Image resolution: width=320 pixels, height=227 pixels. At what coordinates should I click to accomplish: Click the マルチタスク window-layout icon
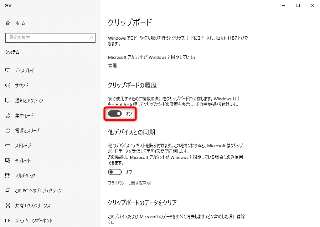(8, 175)
